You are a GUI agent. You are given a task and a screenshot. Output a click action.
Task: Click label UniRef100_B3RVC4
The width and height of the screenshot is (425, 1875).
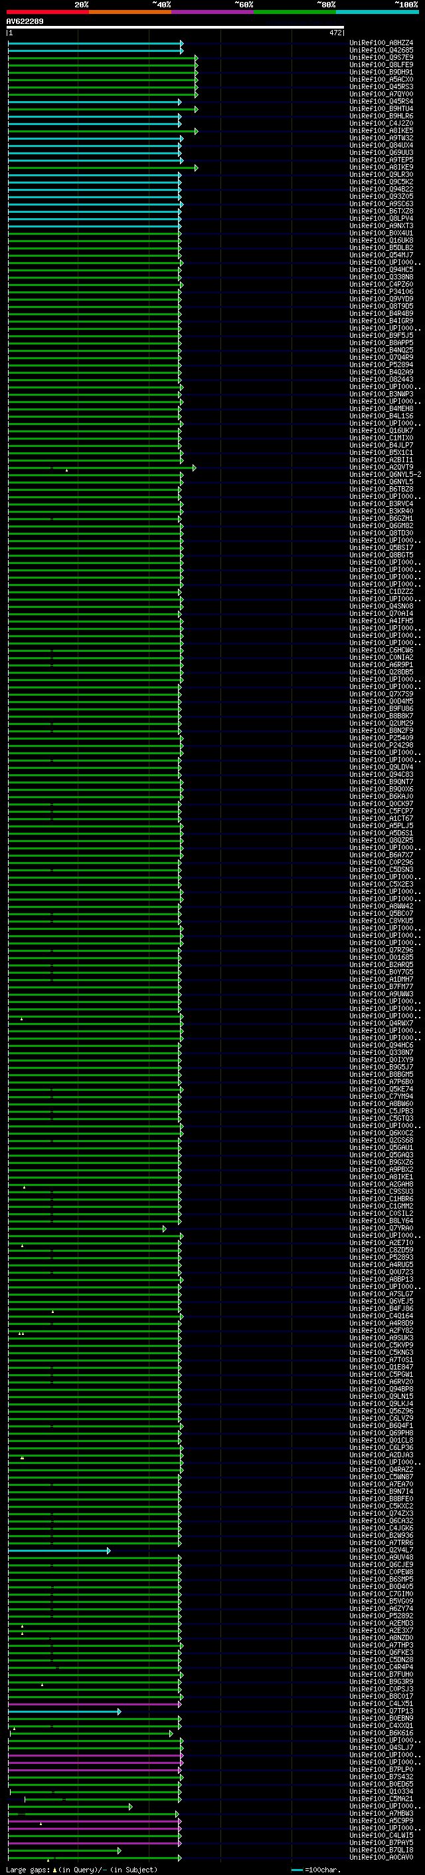381,504
